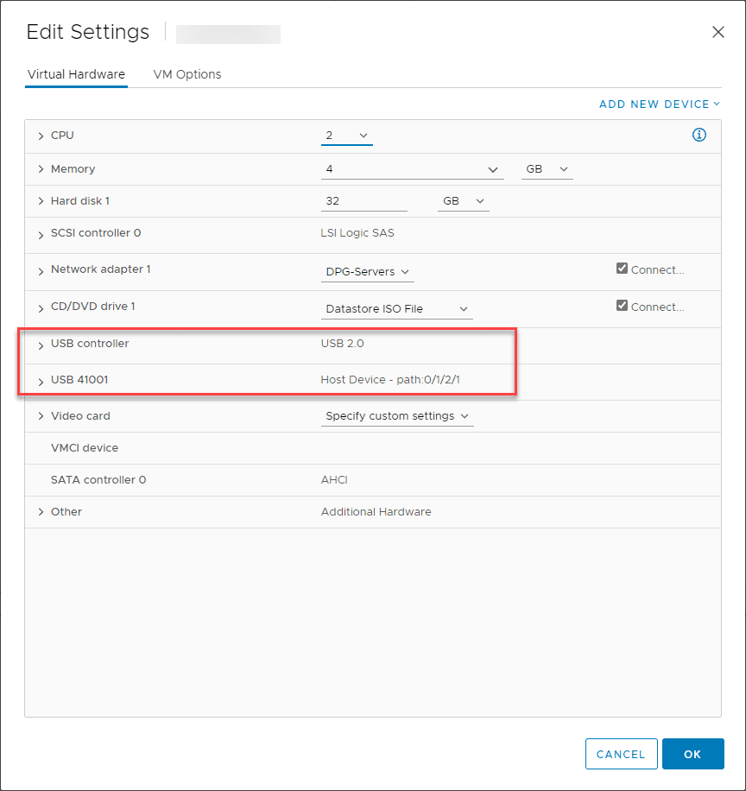This screenshot has height=791, width=746.
Task: Click the Hard disk 1 size field
Action: point(363,201)
